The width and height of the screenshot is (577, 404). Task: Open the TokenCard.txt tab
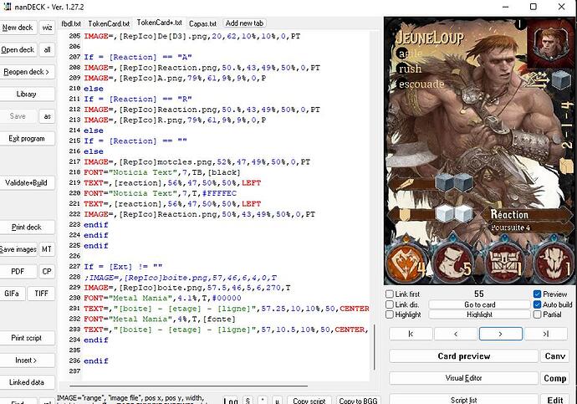coord(109,23)
